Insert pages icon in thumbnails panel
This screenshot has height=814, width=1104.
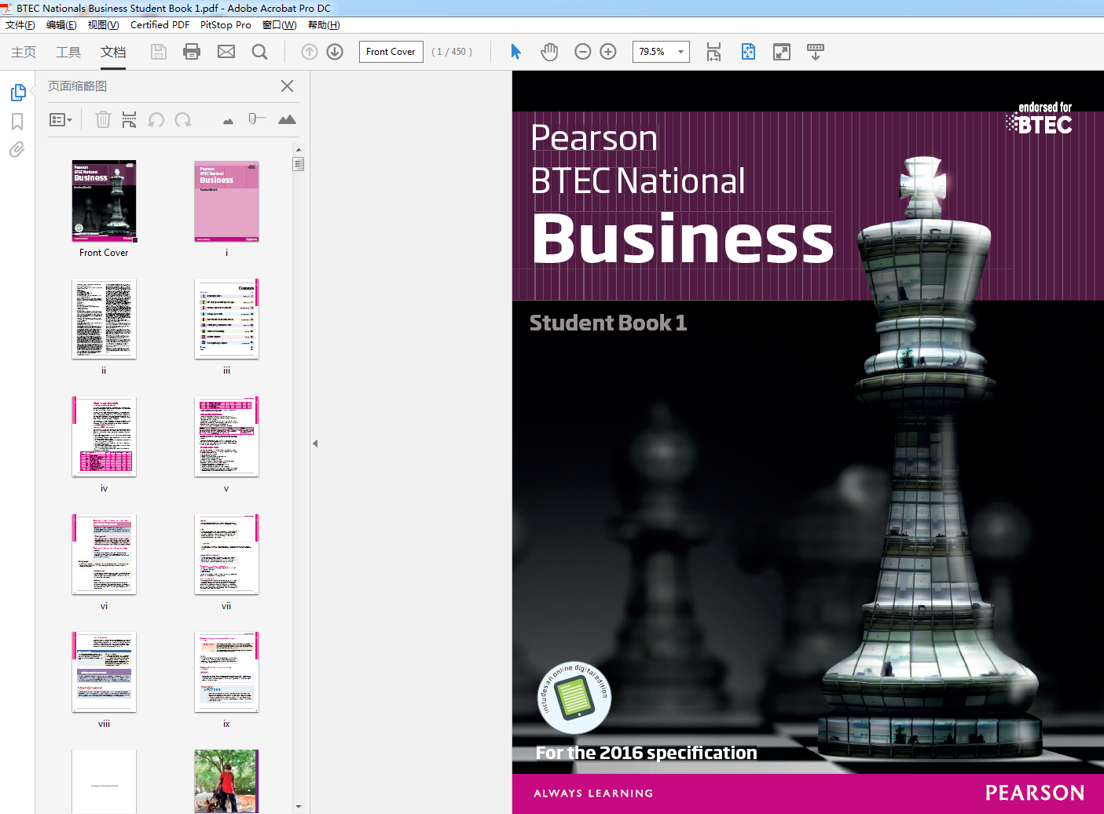129,119
